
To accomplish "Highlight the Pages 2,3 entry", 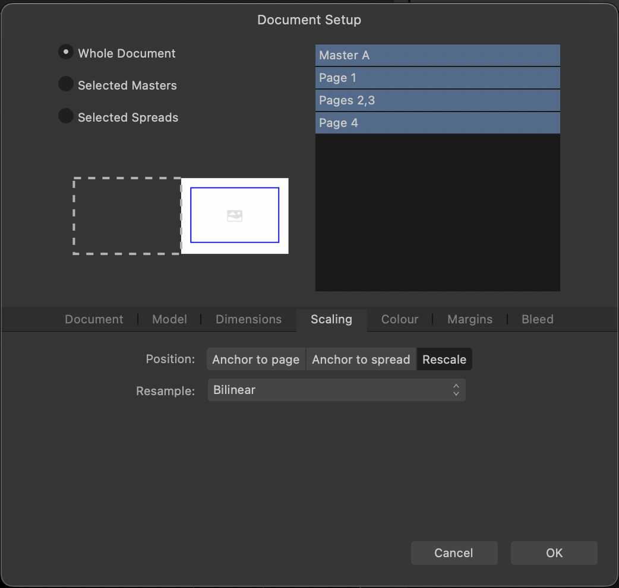I will coord(437,100).
